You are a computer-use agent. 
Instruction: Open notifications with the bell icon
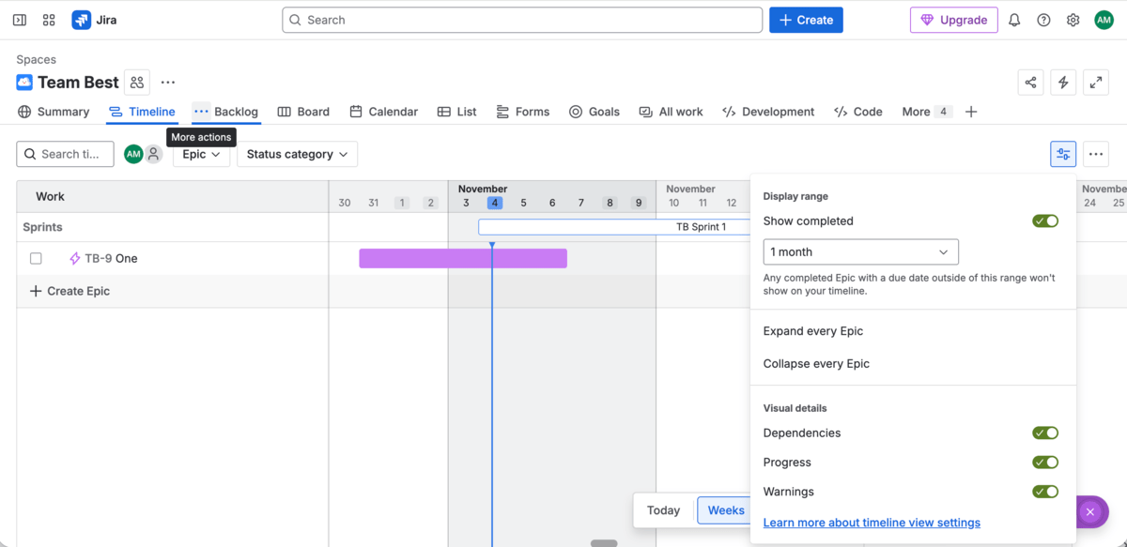click(1013, 19)
